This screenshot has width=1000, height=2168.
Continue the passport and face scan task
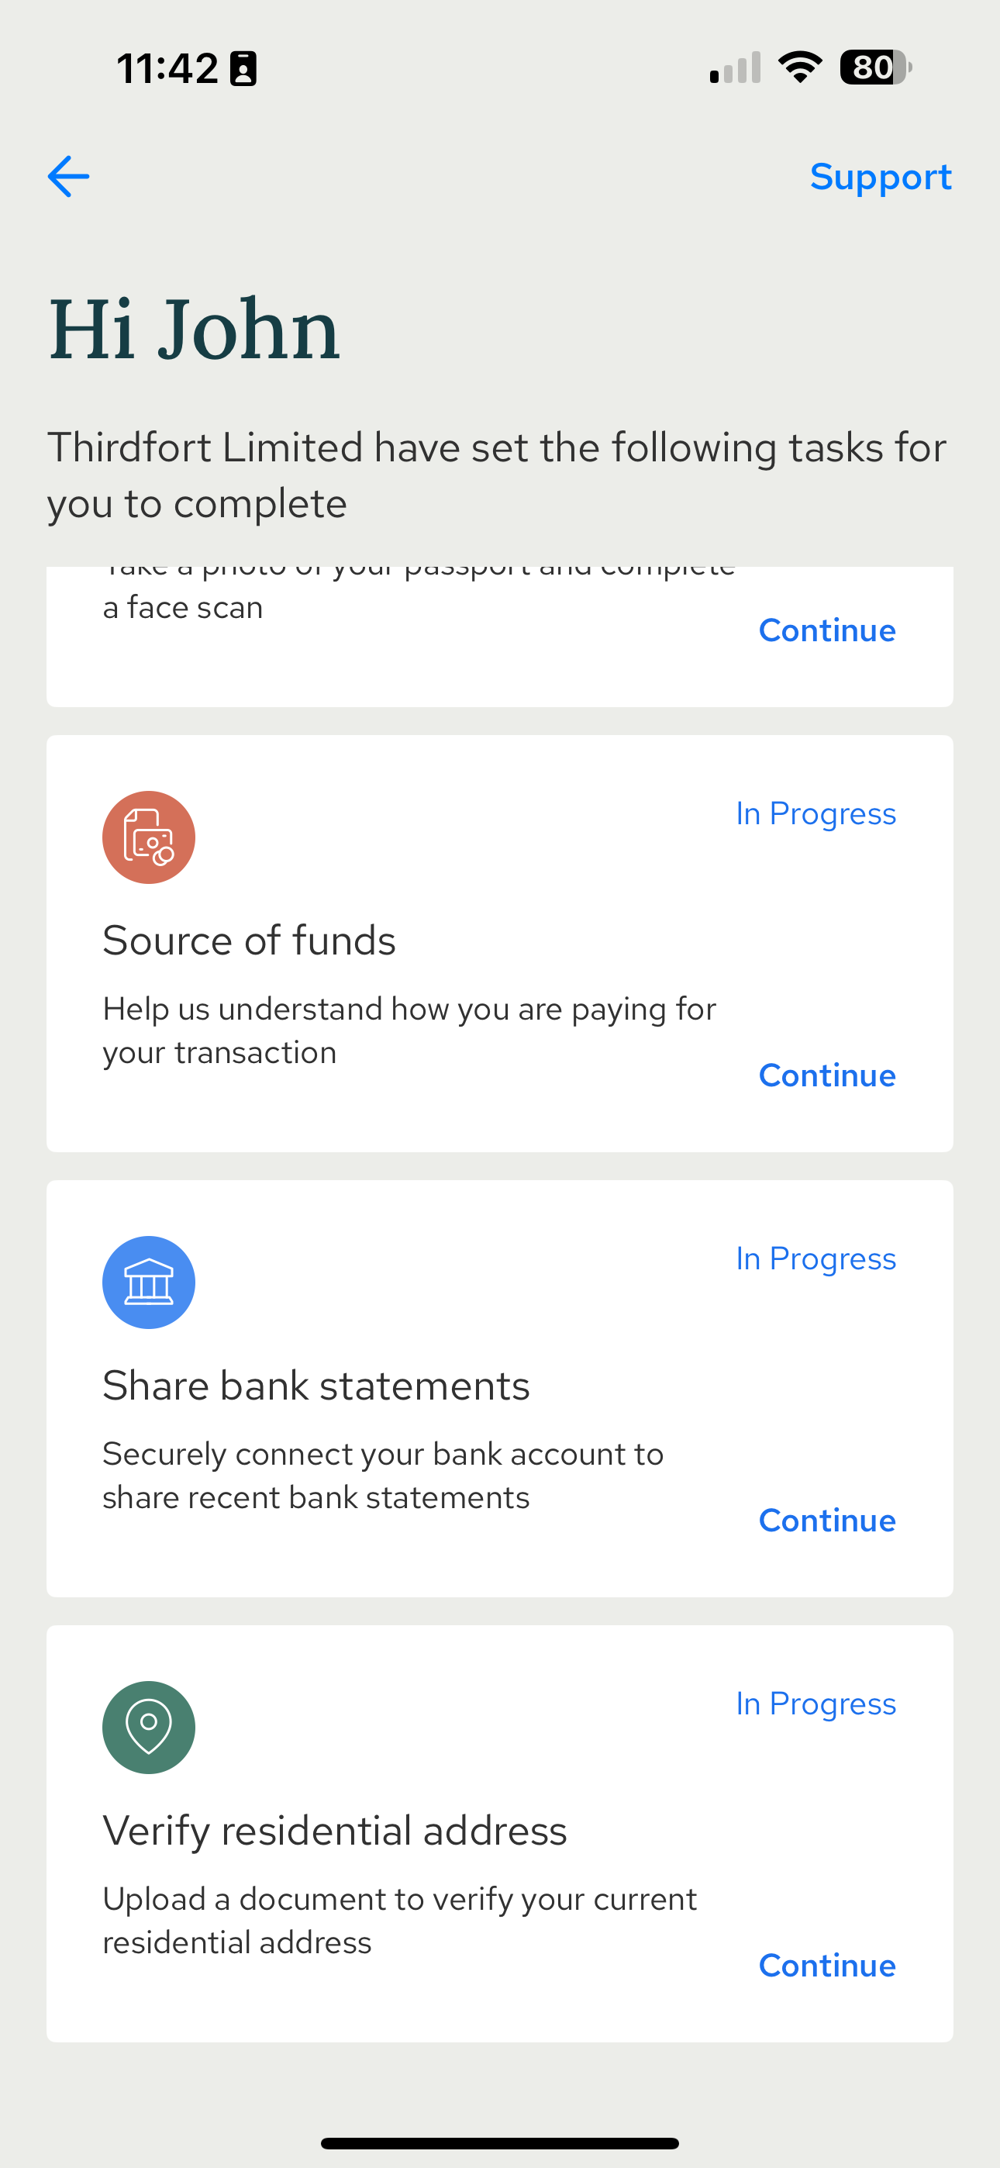(826, 630)
